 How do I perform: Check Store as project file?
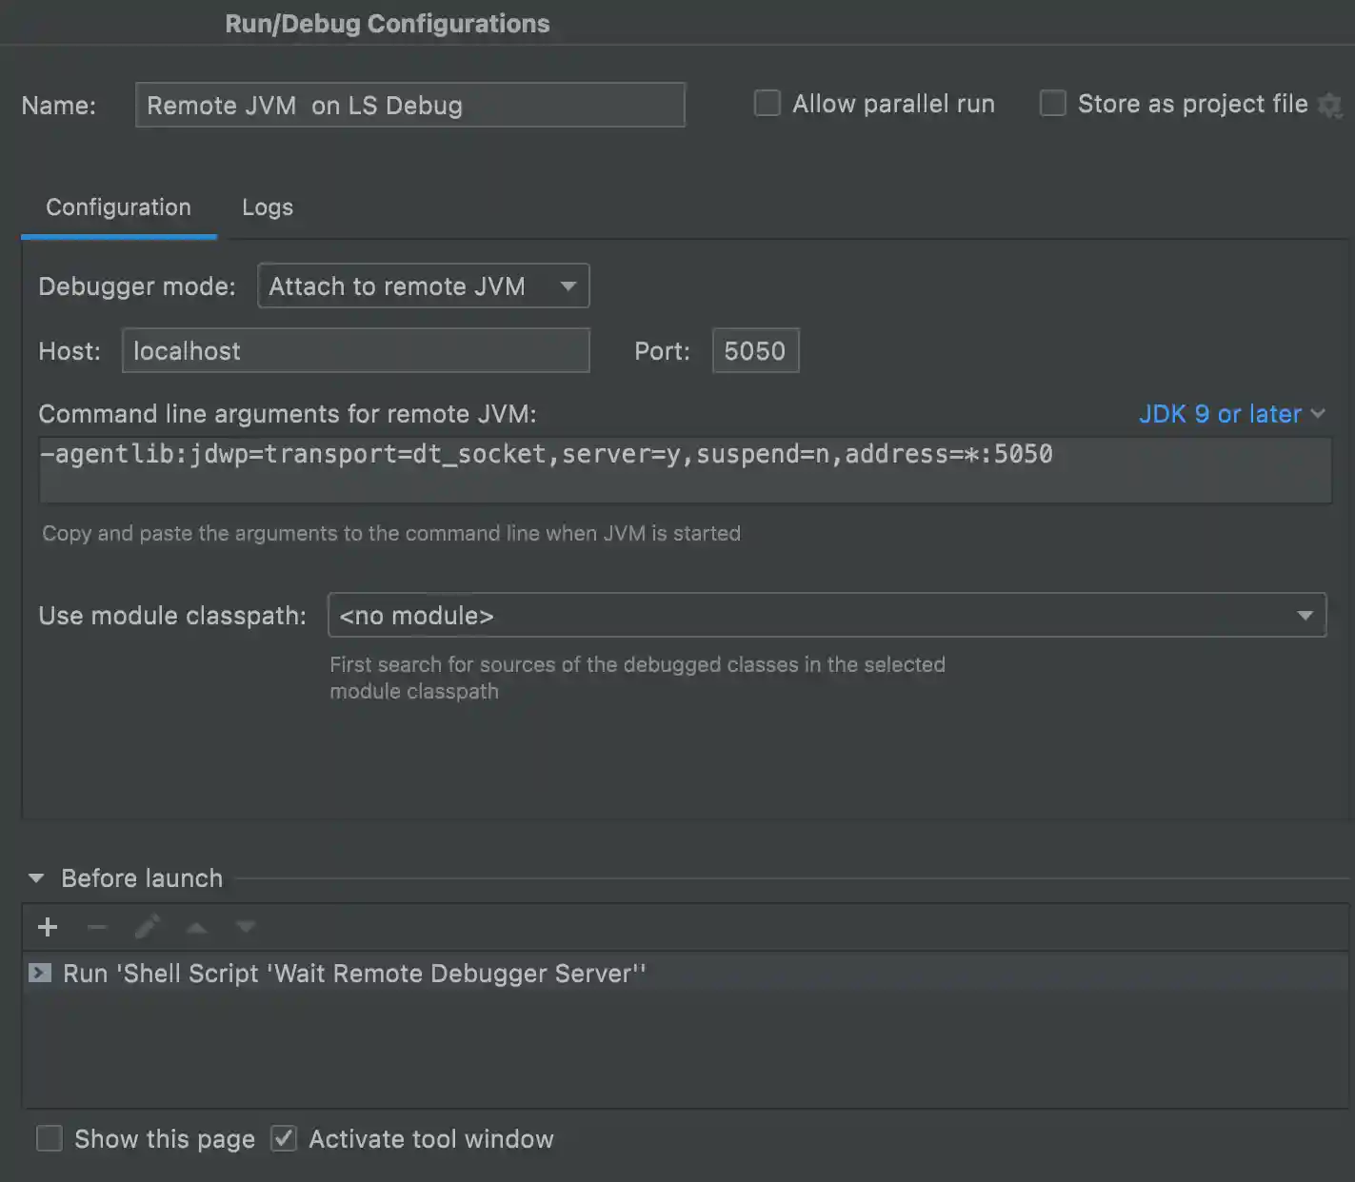coord(1052,103)
